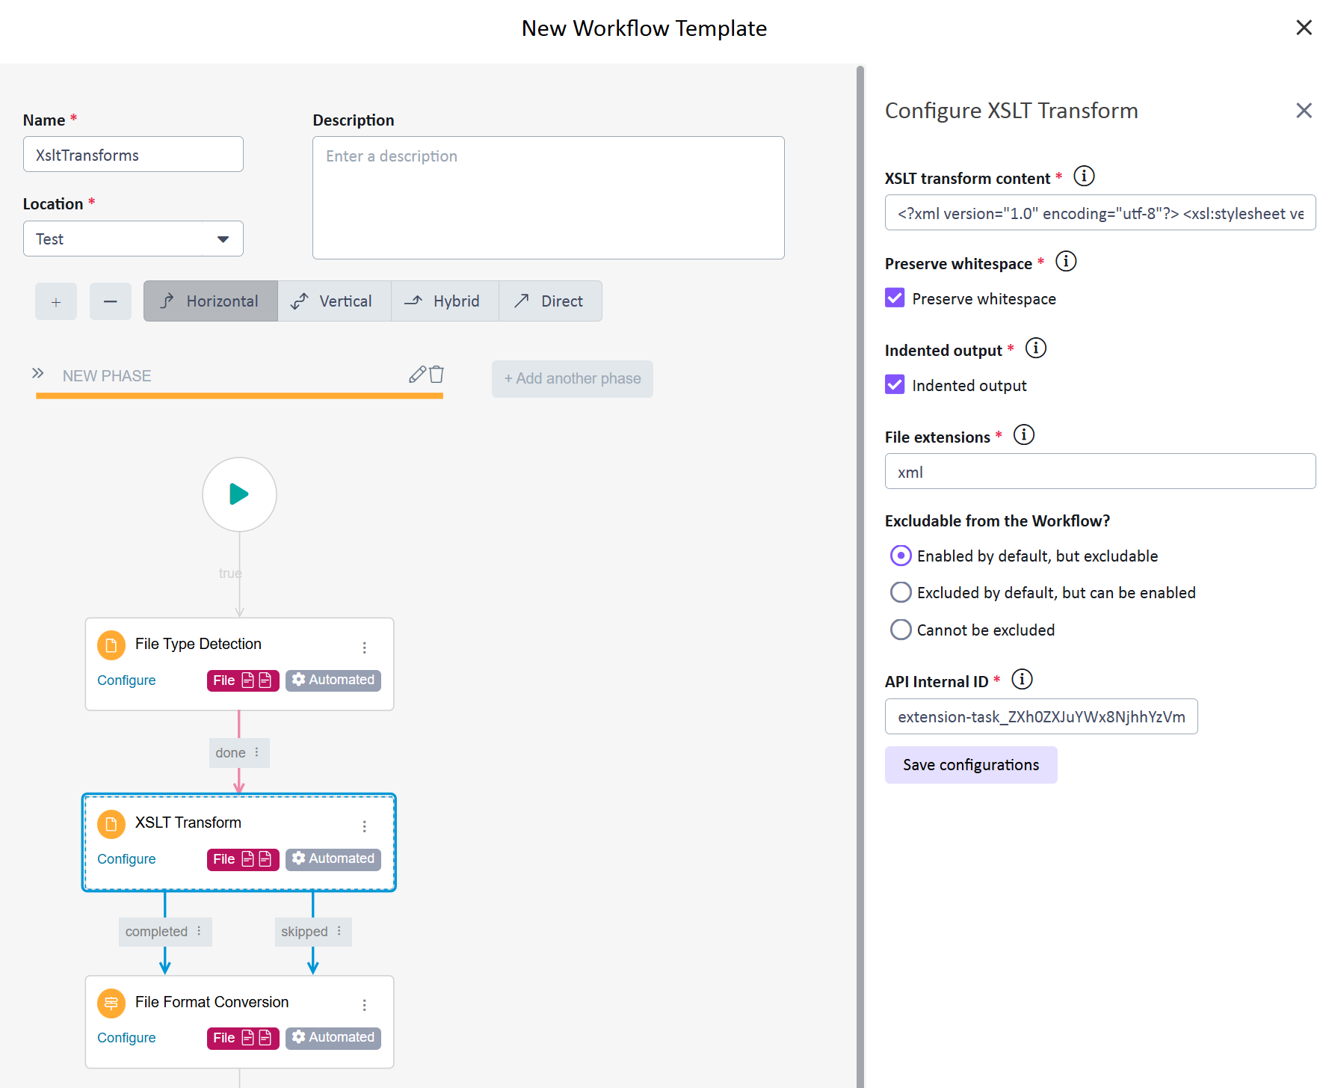Enable Preserve whitespace checkbox

point(894,298)
